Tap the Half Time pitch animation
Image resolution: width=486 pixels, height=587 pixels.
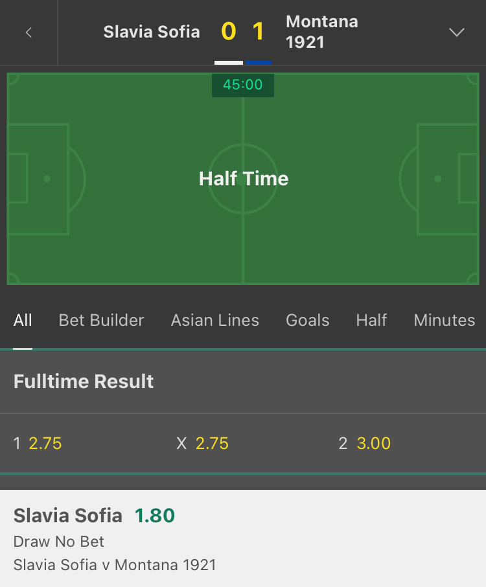[243, 179]
